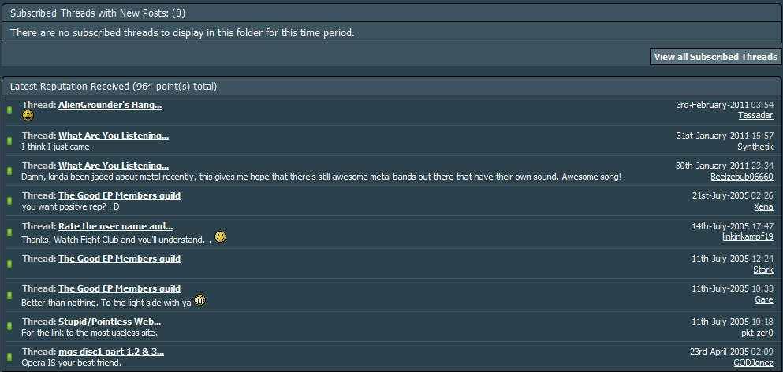Viewport: 783px width, 372px height.
Task: Open What Are You Listening thread from Synthetik
Action: 114,136
